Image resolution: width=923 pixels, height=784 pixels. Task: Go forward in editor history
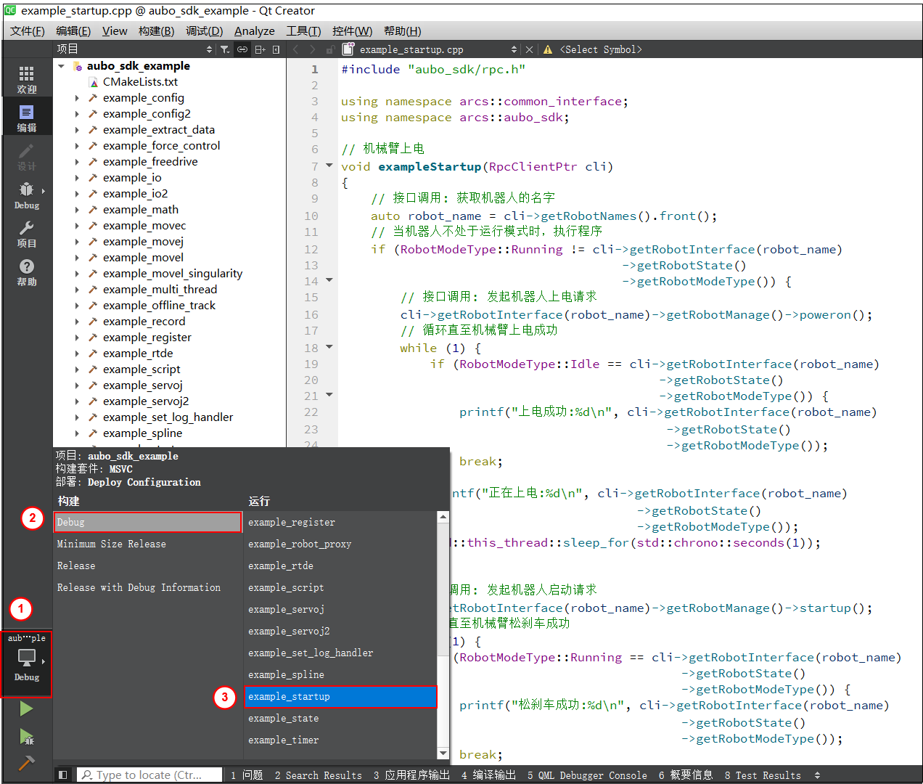click(x=313, y=49)
